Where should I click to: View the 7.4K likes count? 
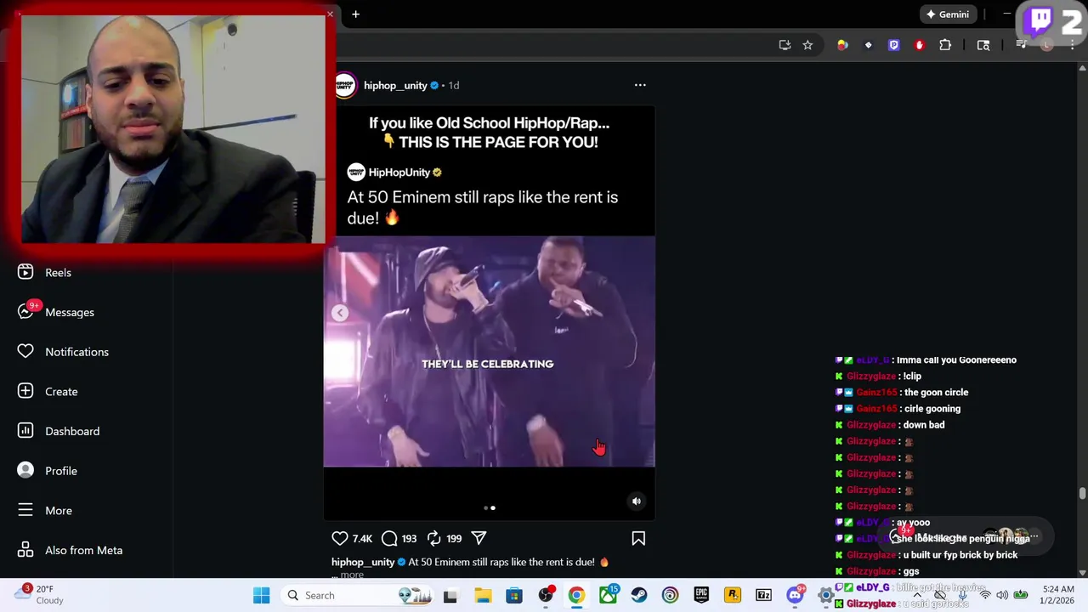[x=362, y=539]
